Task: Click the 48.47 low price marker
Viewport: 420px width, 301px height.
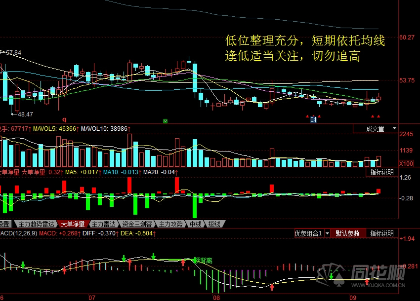Action: (25, 114)
